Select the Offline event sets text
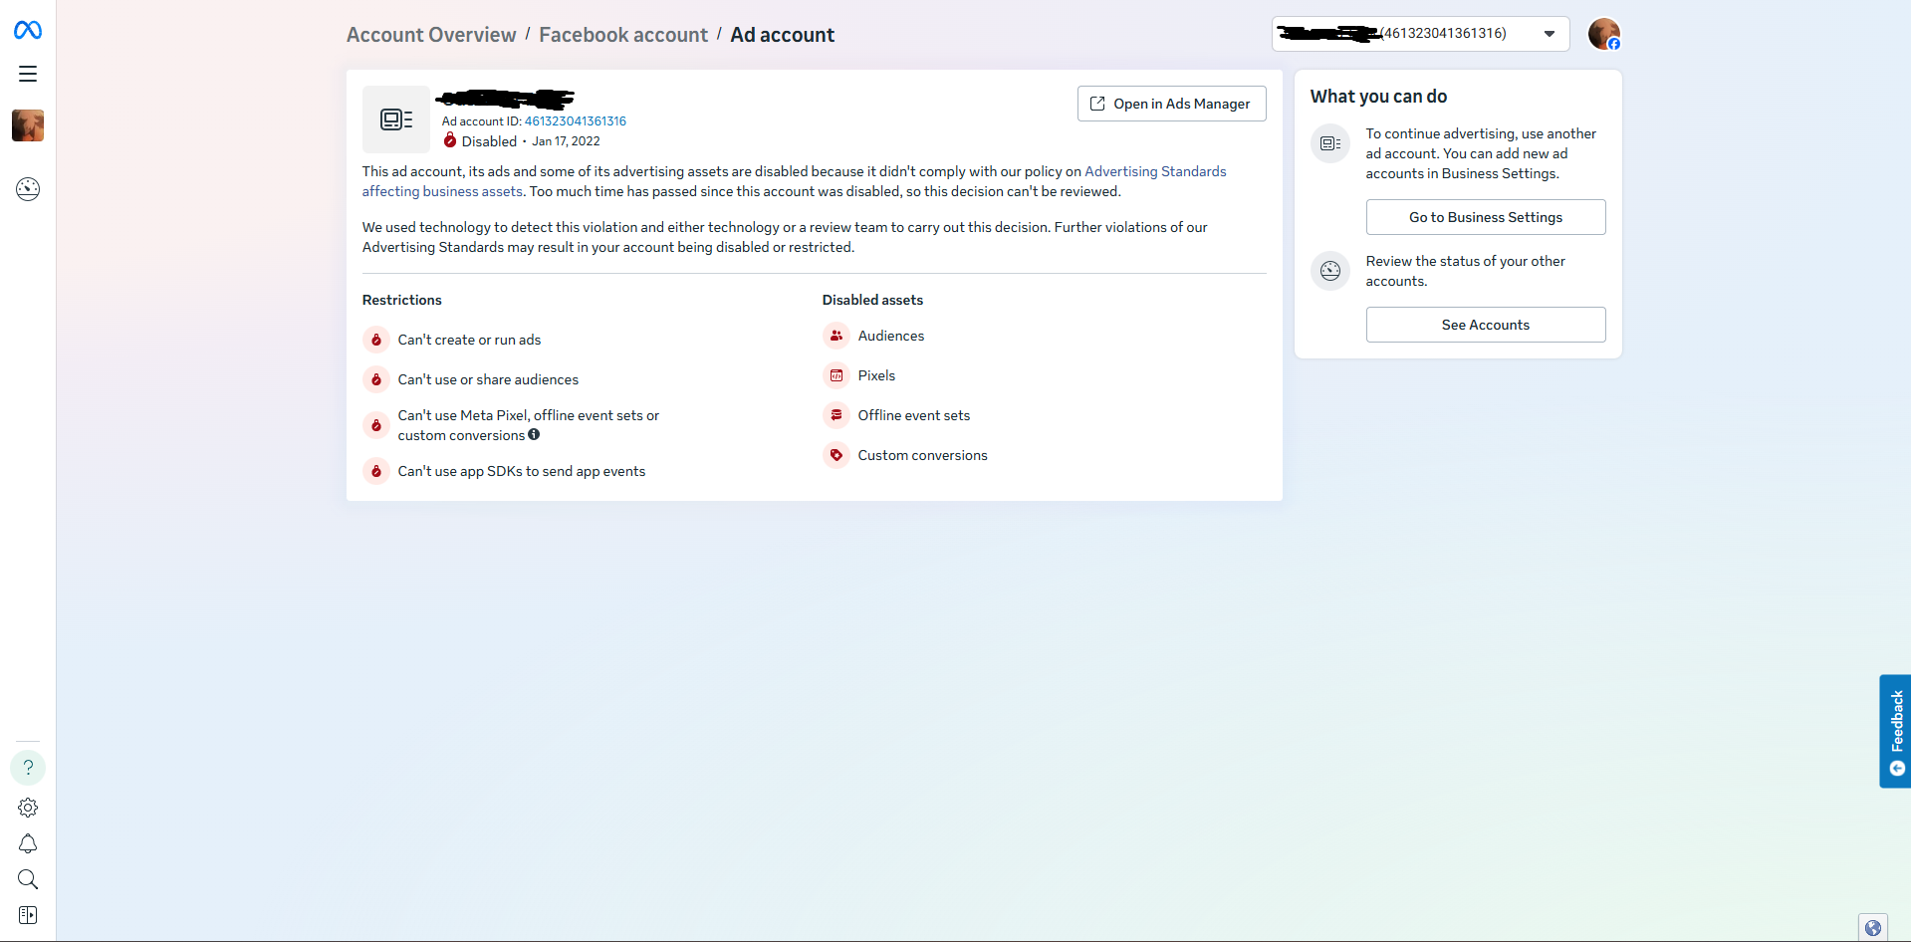The height and width of the screenshot is (942, 1911). [914, 415]
